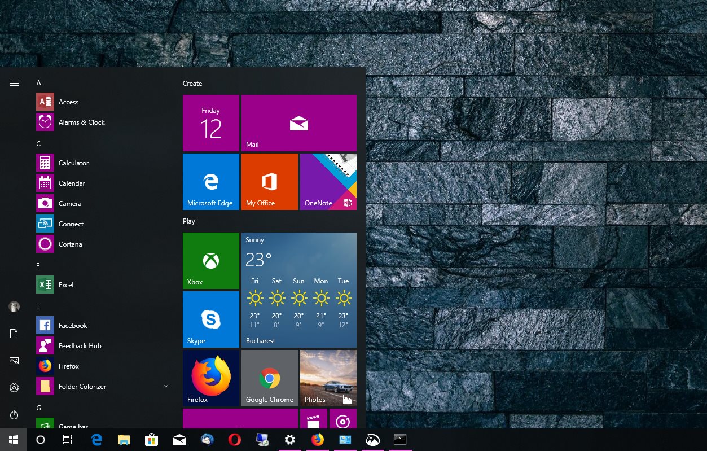Launch the Xbox tile
Viewport: 707px width, 451px height.
[211, 261]
